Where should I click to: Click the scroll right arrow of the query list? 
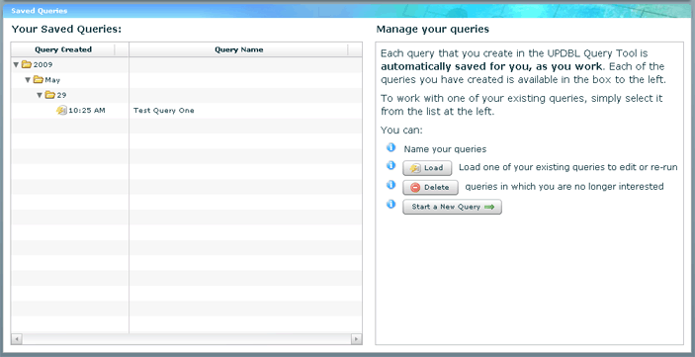click(356, 339)
